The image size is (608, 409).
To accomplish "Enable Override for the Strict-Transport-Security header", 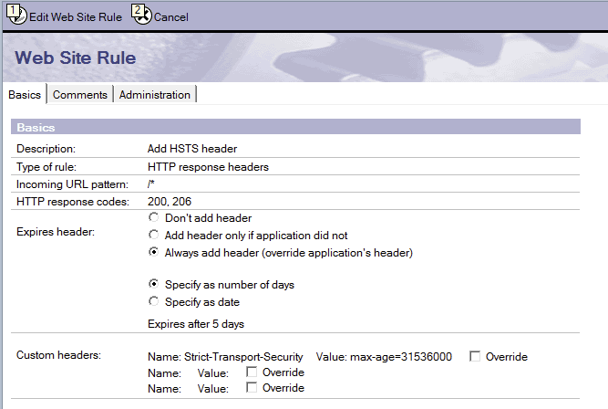I will pyautogui.click(x=475, y=357).
